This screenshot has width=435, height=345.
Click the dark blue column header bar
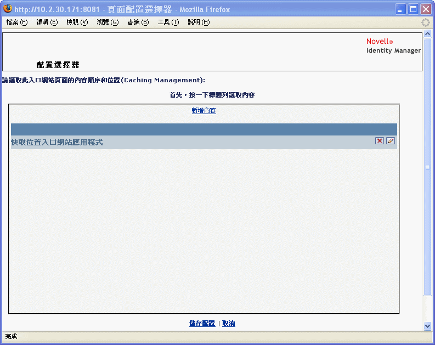tap(204, 129)
